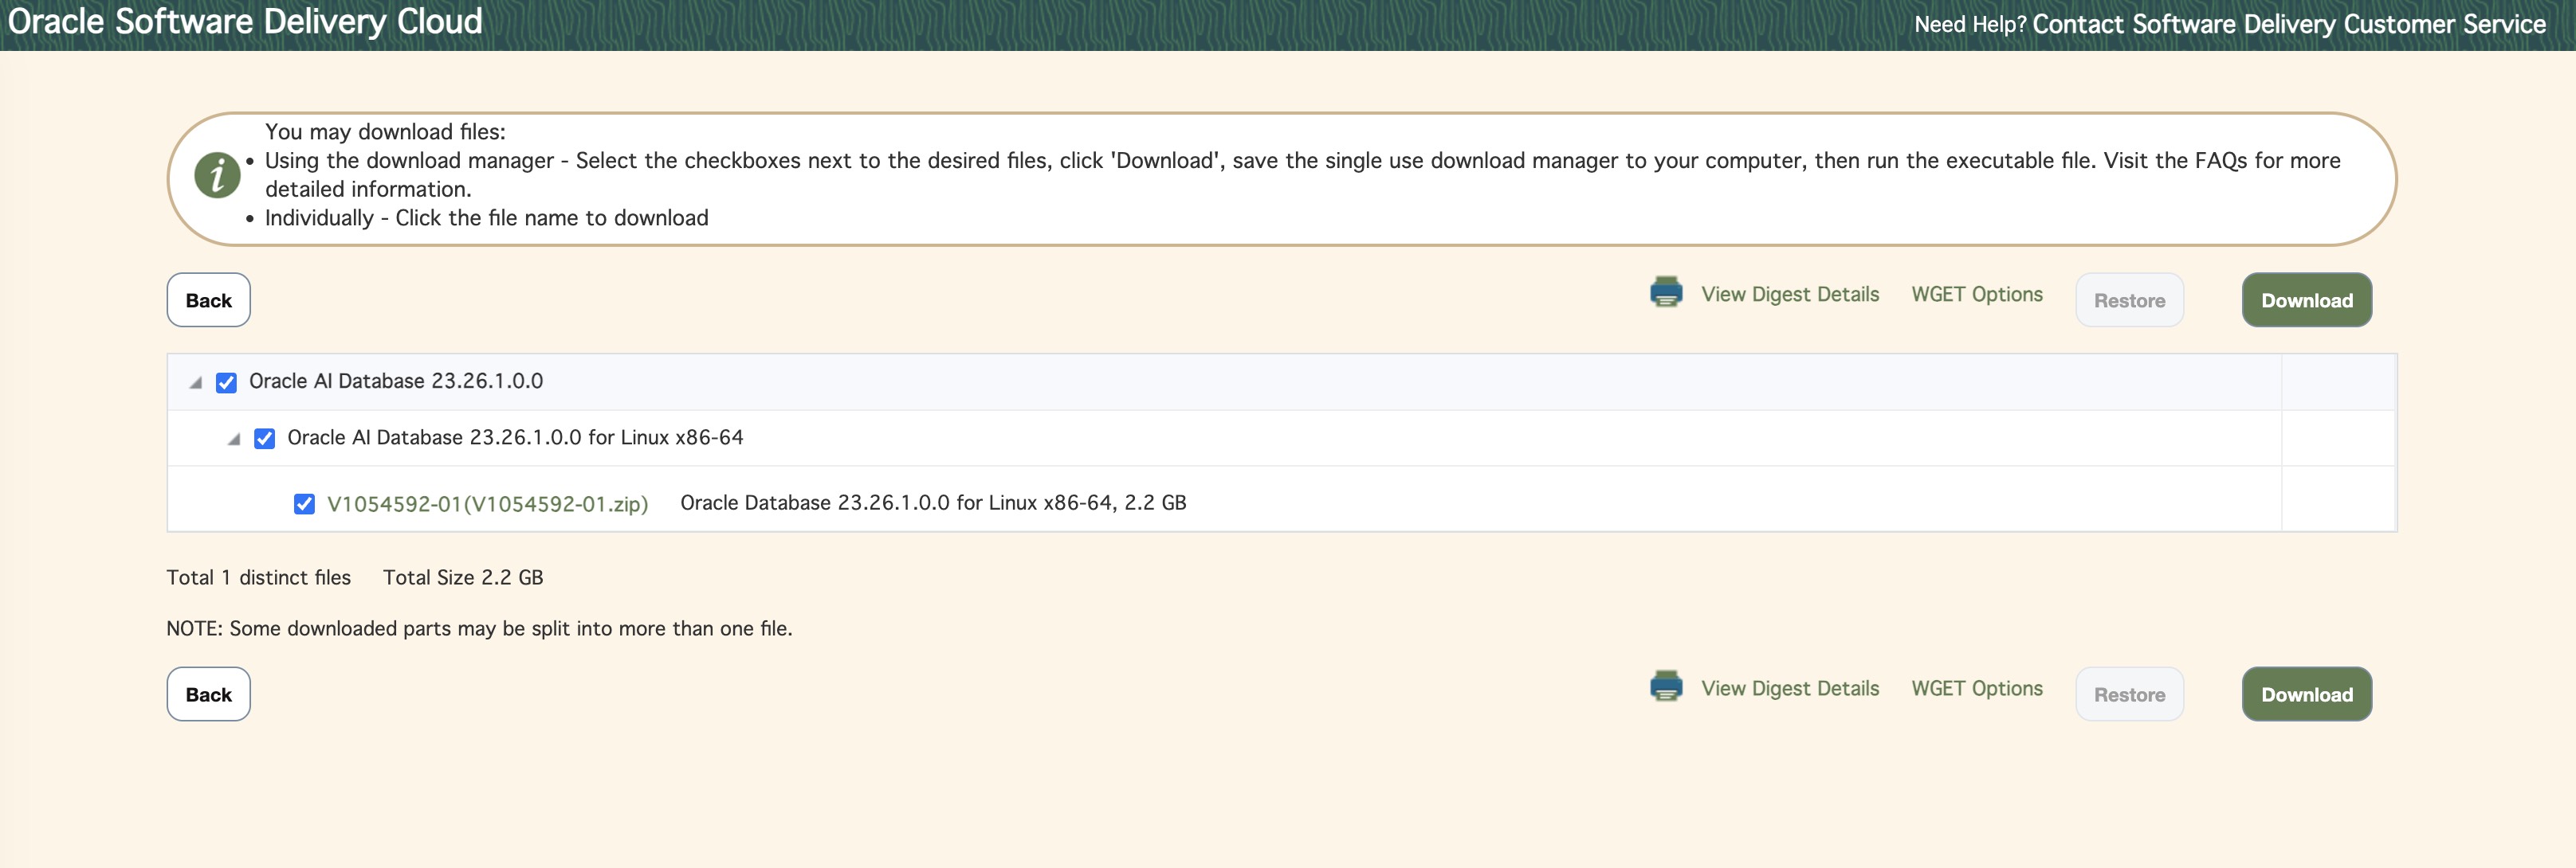Viewport: 2576px width, 868px height.
Task: Uncheck Oracle AI Database 23.26.1.0.0 checkbox
Action: pos(227,382)
